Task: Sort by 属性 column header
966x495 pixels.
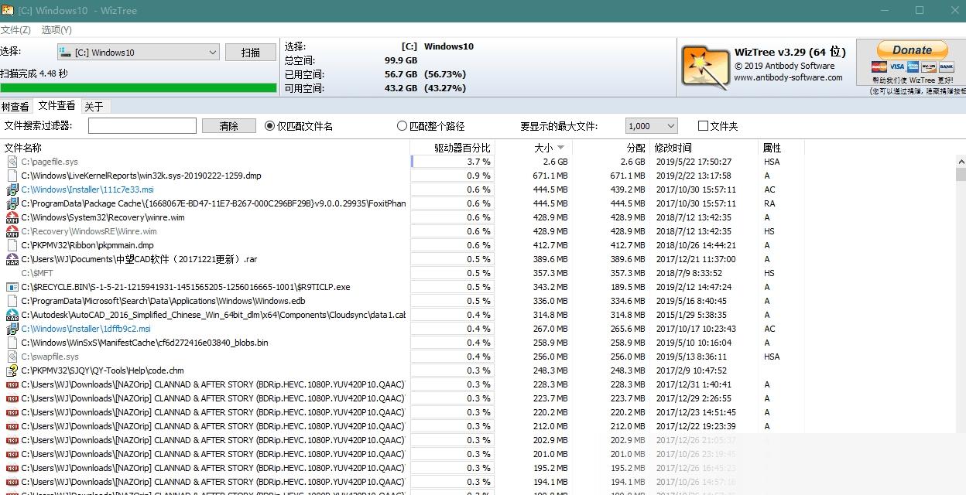Action: (x=781, y=148)
